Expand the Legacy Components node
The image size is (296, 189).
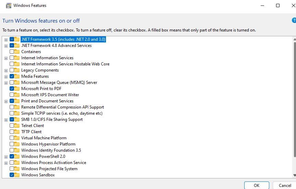click(6, 71)
